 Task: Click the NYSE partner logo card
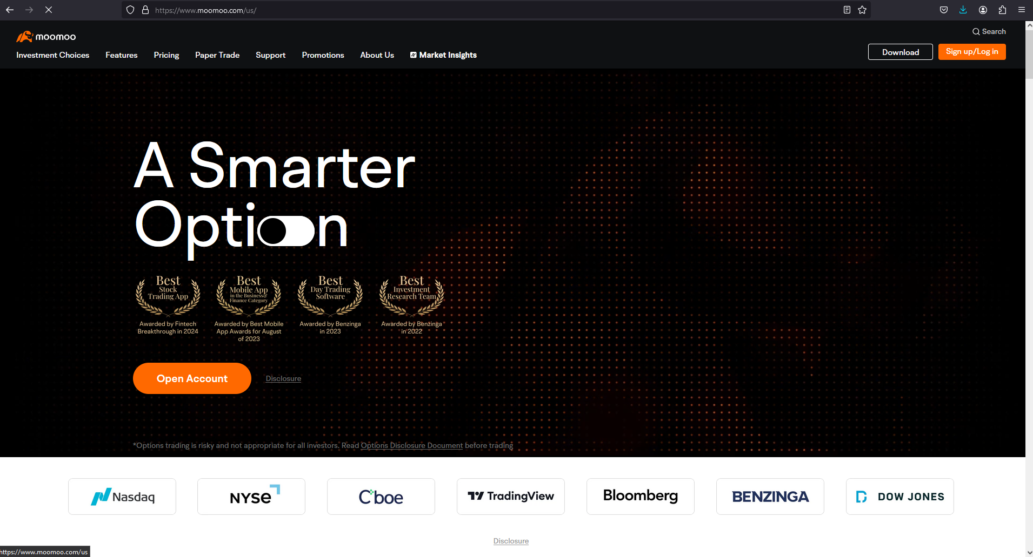tap(251, 497)
